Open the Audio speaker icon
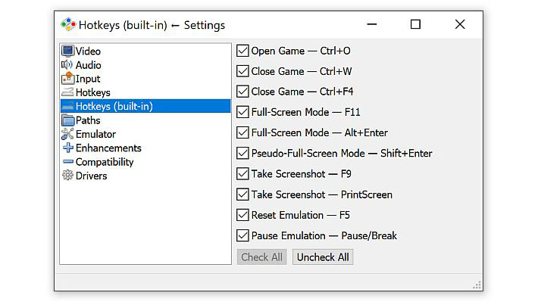The image size is (538, 302). coord(67,65)
